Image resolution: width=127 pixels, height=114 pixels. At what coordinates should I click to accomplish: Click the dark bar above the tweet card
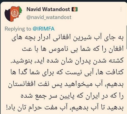point(63,1)
